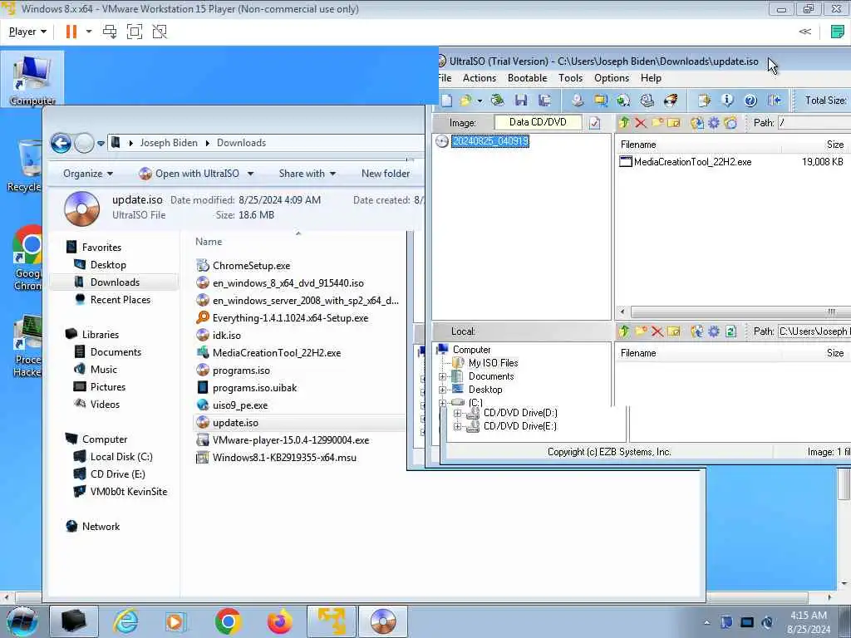
Task: Open the Tools menu in UltraISO
Action: tap(570, 78)
